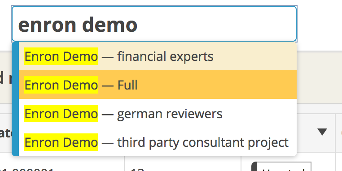This screenshot has height=171, width=342.
Task: Click the highlighted "Enron Demo" in financial experts row
Action: click(61, 56)
